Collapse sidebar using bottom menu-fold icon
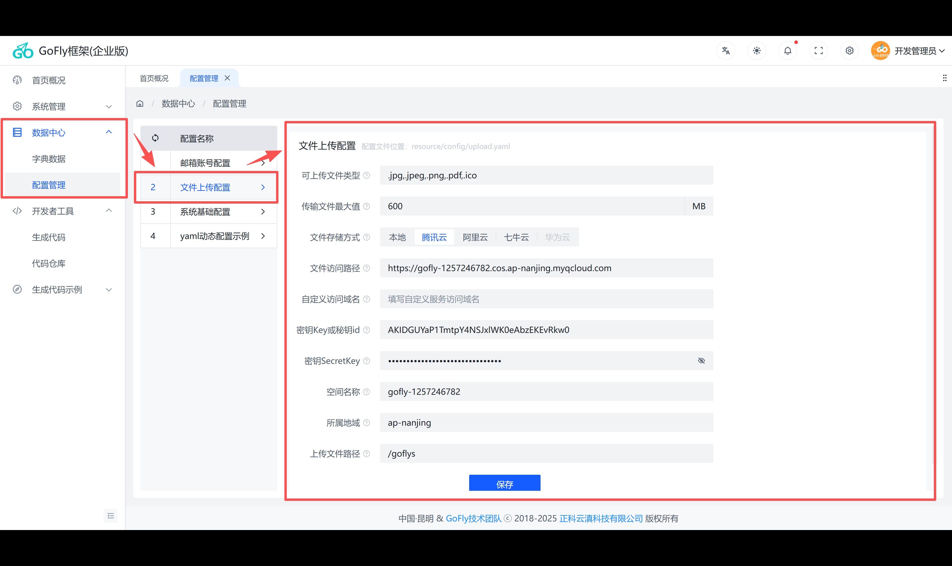Screen dimensions: 952x566 pos(111,516)
